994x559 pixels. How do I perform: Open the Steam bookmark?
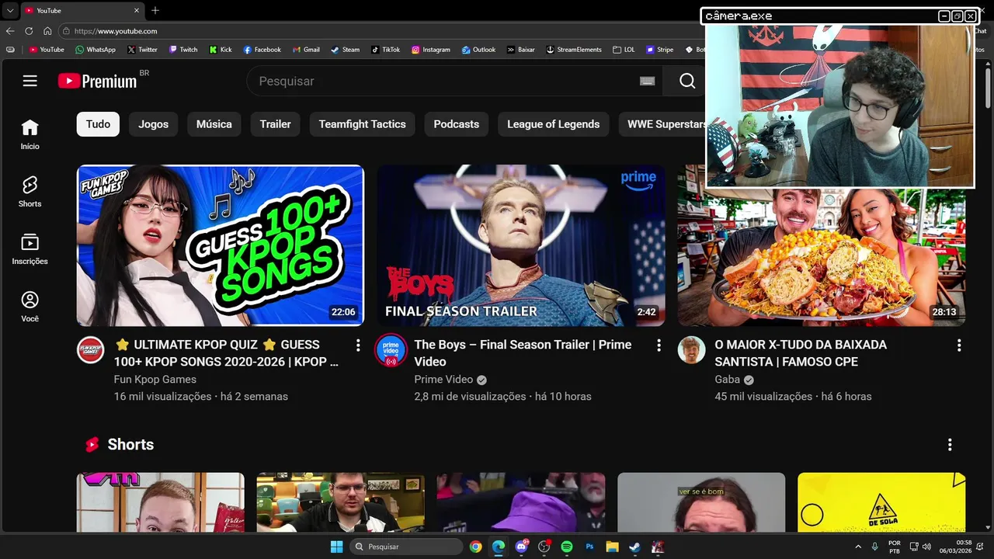click(x=346, y=49)
